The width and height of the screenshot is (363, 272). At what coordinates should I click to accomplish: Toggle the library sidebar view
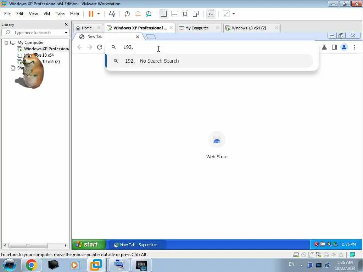coord(164,14)
